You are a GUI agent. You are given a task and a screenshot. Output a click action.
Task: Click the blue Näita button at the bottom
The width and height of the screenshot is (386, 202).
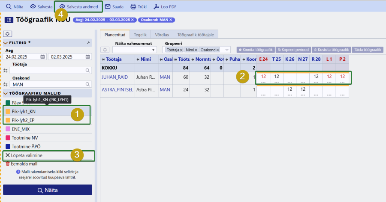[x=48, y=190]
